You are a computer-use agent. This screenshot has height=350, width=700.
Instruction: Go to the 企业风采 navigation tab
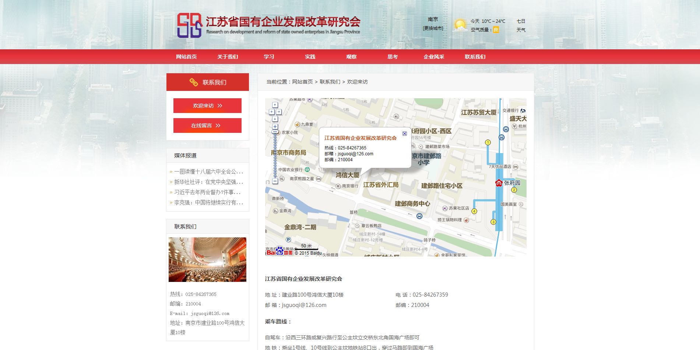[x=434, y=57]
